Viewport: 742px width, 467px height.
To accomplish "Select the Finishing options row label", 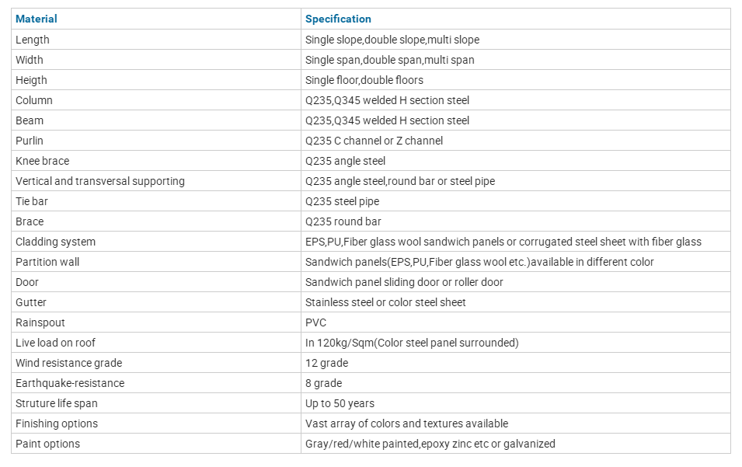I will tap(57, 423).
